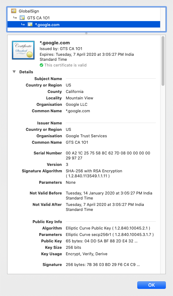Click the Serial Number value
Image resolution: width=173 pixels, height=296 pixels.
(108, 156)
